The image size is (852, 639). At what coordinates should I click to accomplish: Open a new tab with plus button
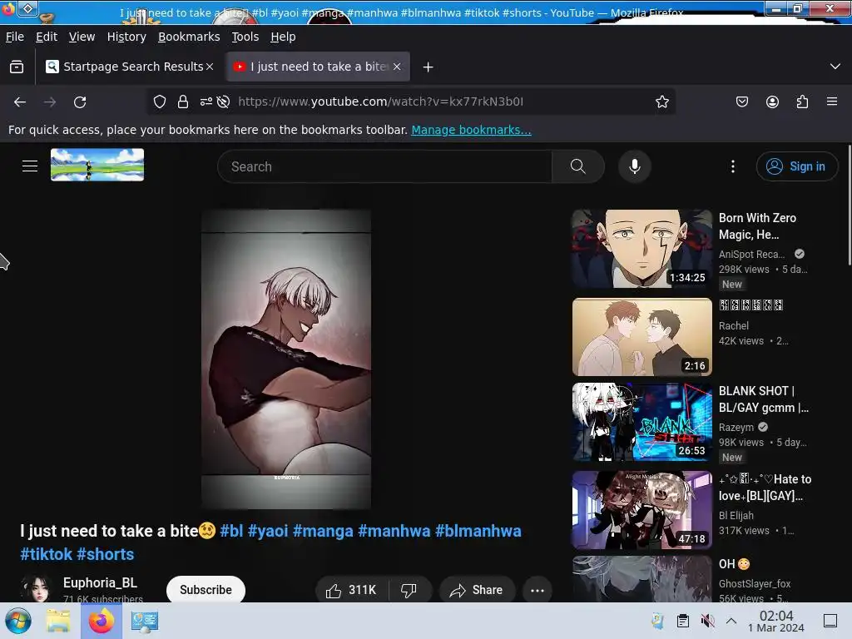[x=428, y=67]
